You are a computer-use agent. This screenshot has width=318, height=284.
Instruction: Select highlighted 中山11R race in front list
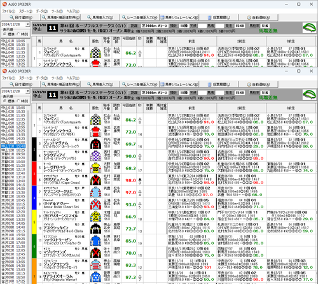[x=13, y=146]
